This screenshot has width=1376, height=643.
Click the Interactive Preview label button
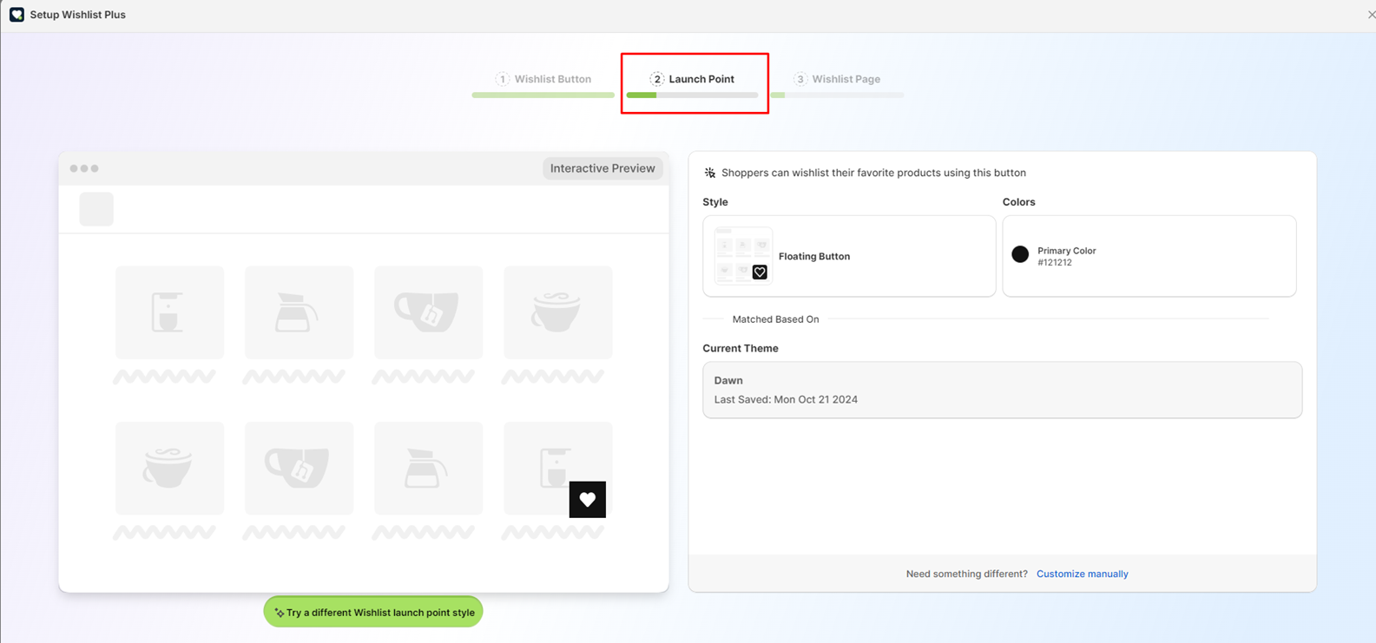[x=602, y=168]
